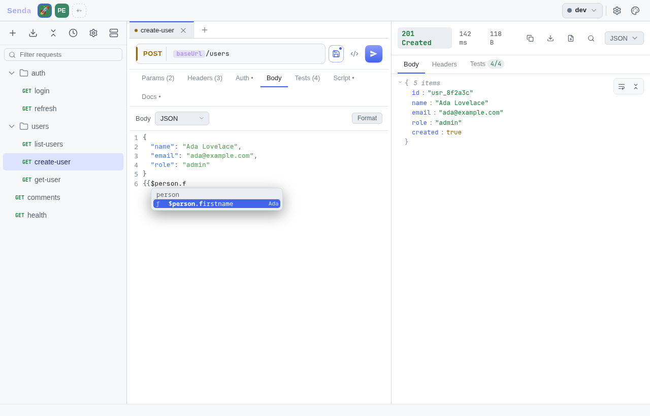The width and height of the screenshot is (650, 416).
Task: Close the create-user tab
Action: click(x=183, y=30)
